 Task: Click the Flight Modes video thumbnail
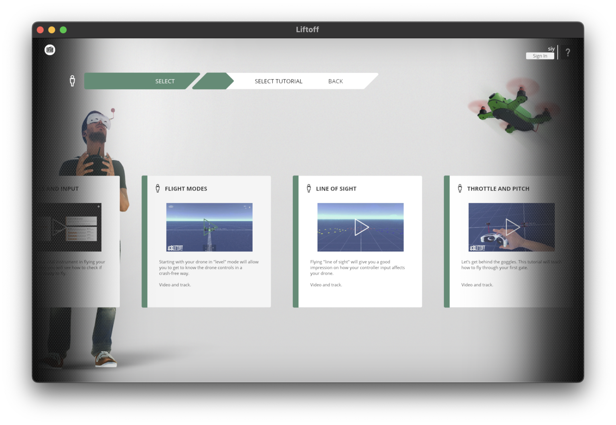[209, 227]
